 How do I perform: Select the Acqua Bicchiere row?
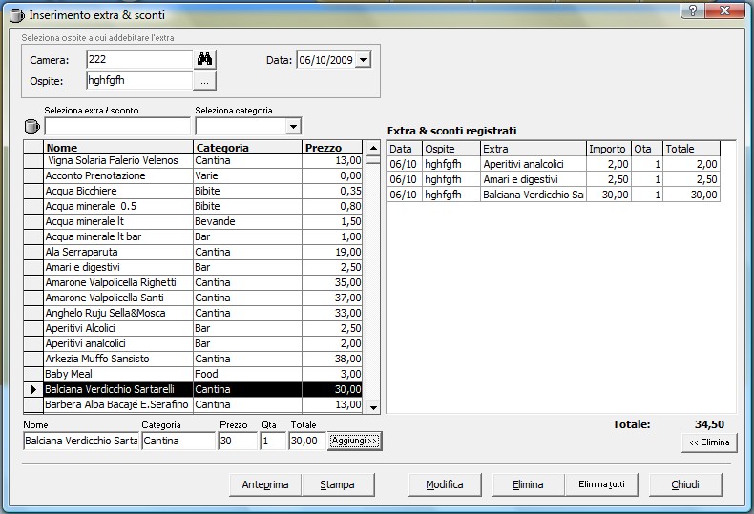pos(193,191)
